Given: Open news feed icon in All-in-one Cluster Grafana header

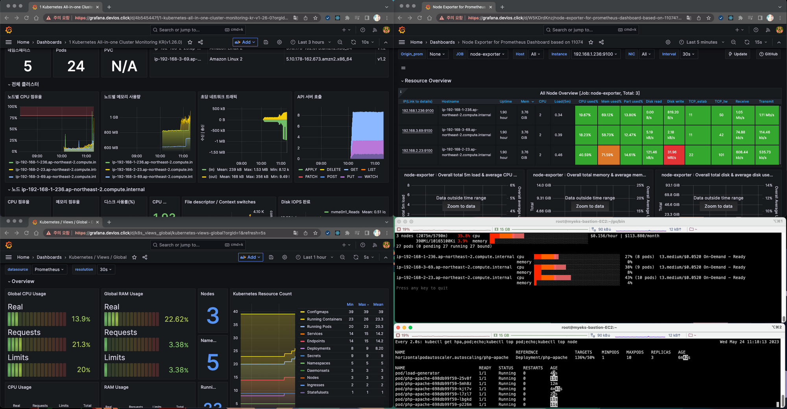Looking at the screenshot, I should click(375, 30).
